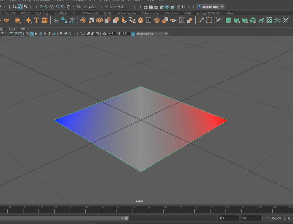Open the Animation_User shelf tab

point(127,13)
